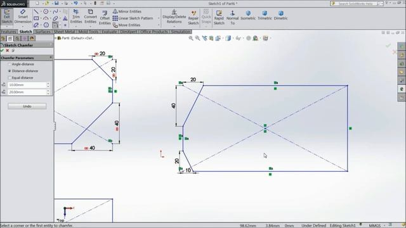
Task: Choose the Polygon sketch tool
Action: [x=46, y=25]
